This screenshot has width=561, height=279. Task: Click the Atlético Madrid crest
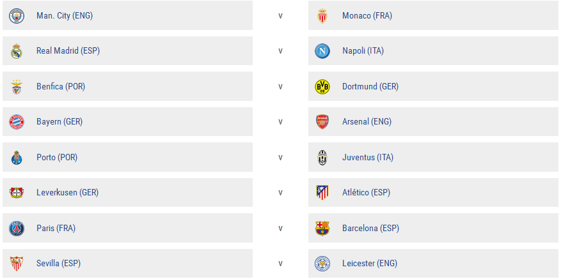(322, 193)
